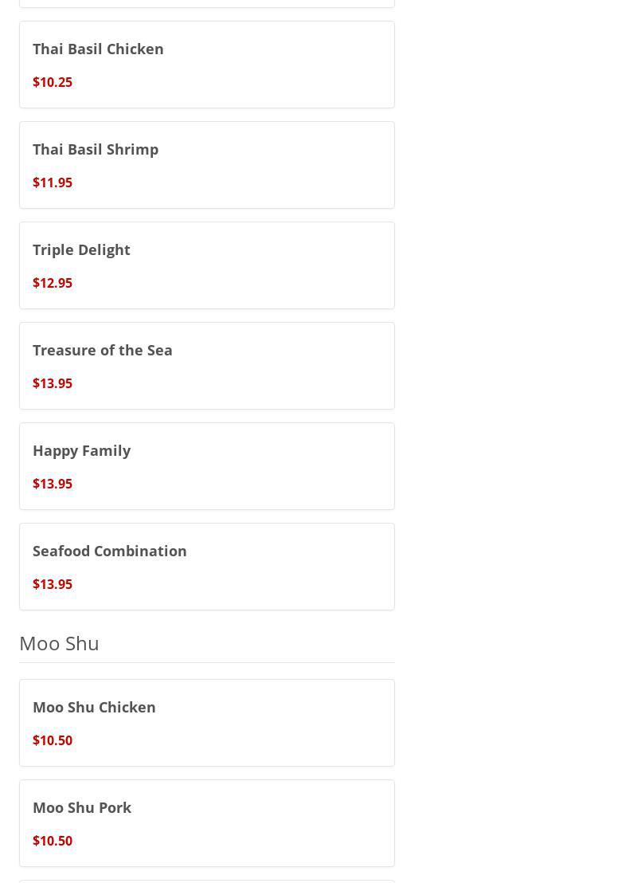Click the $10.25 price of Thai Basil Chicken

pos(53,82)
